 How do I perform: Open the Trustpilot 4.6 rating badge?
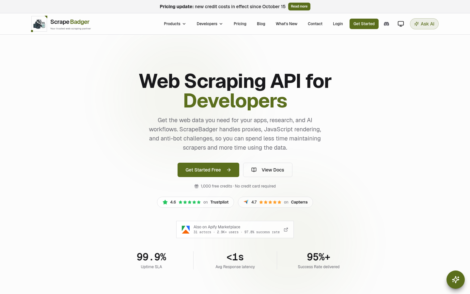196,202
